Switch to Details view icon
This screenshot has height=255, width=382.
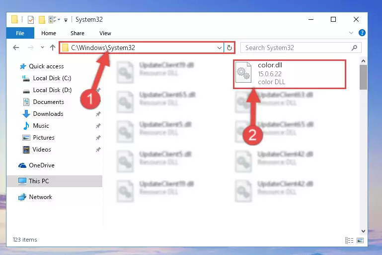(x=349, y=241)
